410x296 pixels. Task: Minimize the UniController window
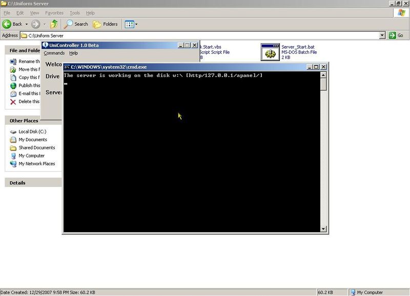(181, 45)
